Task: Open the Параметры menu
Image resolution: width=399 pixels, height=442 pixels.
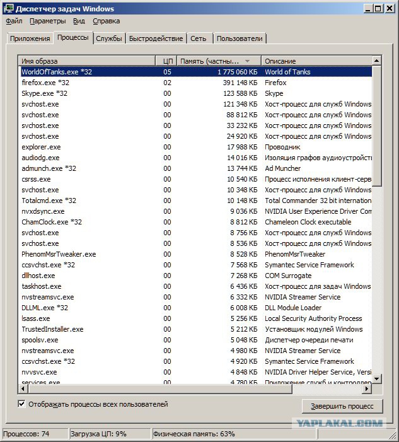Action: tap(48, 21)
